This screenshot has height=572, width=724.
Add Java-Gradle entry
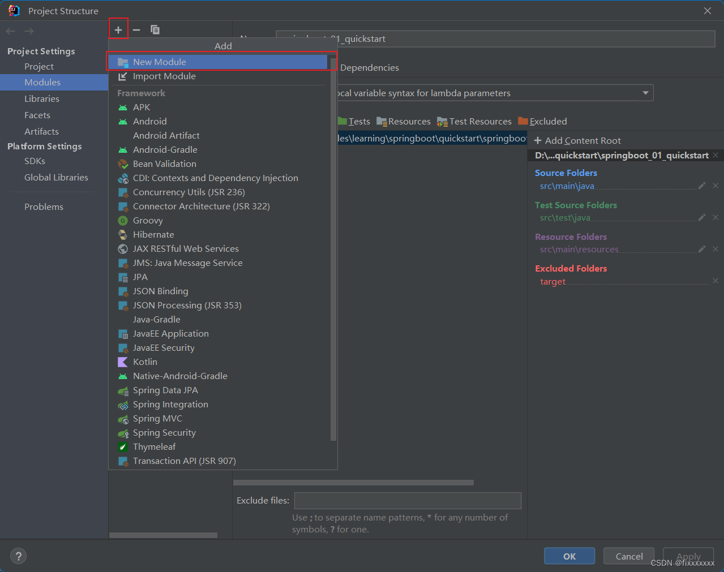pyautogui.click(x=218, y=319)
